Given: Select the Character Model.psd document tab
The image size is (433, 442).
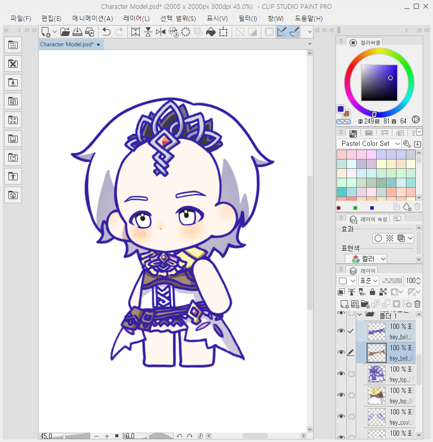Looking at the screenshot, I should click(71, 44).
